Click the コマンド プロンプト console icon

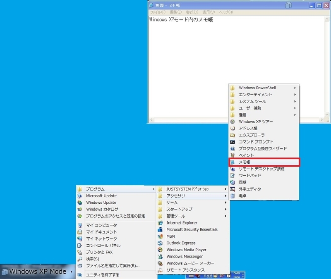[x=233, y=142]
